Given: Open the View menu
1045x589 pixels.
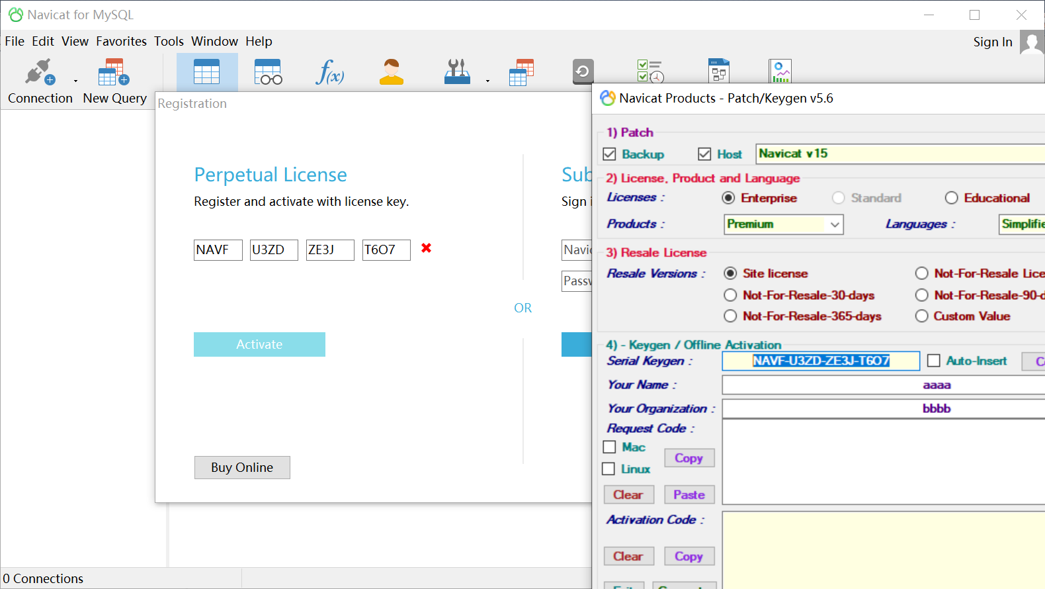Looking at the screenshot, I should pyautogui.click(x=75, y=41).
